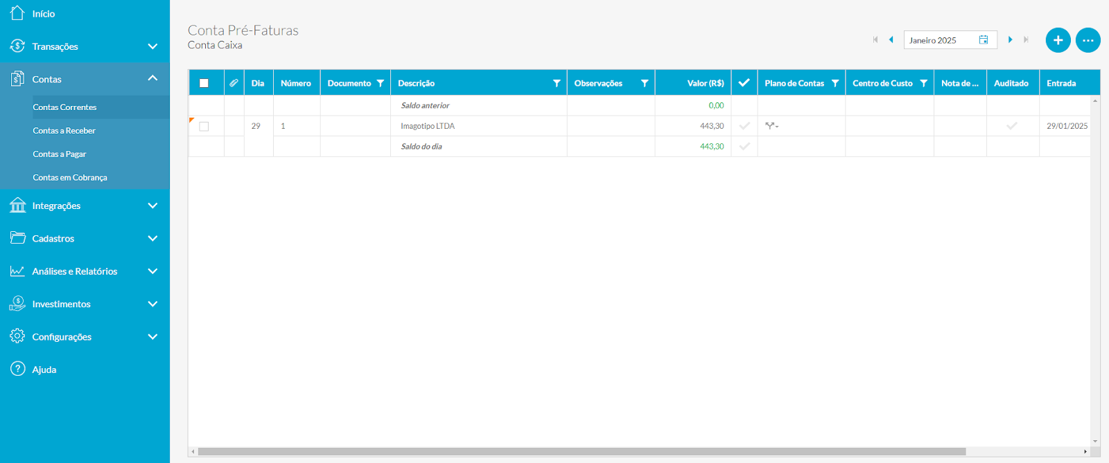Screen dimensions: 1109x463
Task: Toggle the Saldo do dia checkmark
Action: (744, 146)
